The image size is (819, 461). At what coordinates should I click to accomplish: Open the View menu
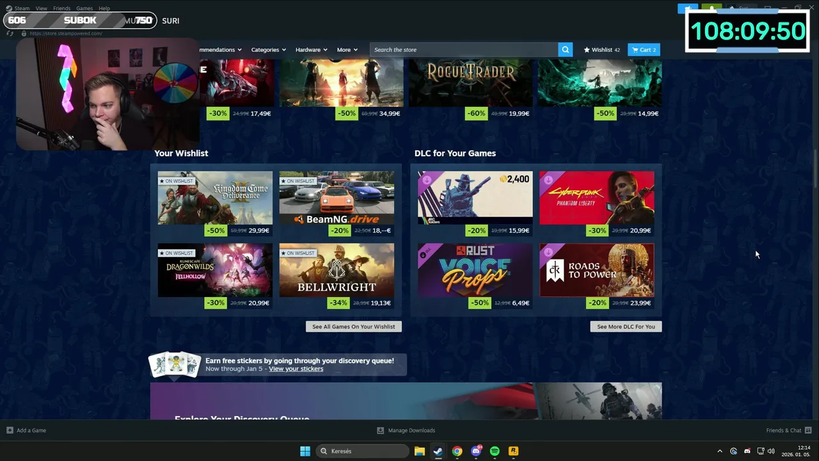[x=42, y=8]
